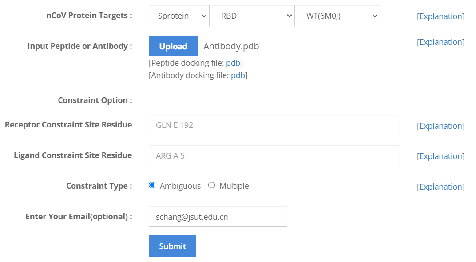Open Explanation for nCoV Protein Targets

point(440,16)
